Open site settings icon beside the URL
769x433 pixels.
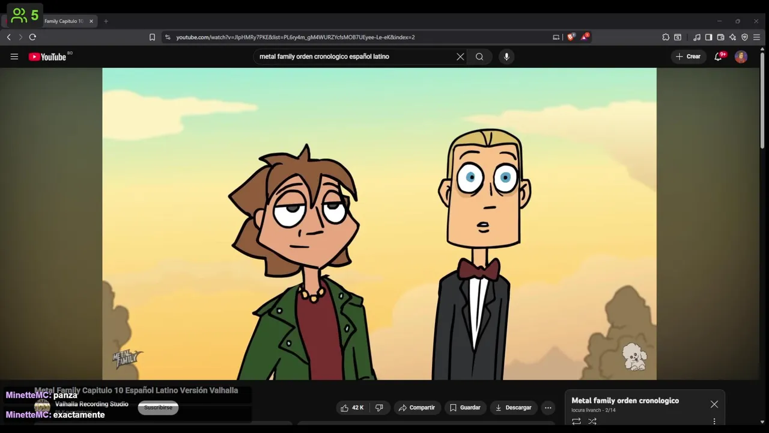coord(168,37)
